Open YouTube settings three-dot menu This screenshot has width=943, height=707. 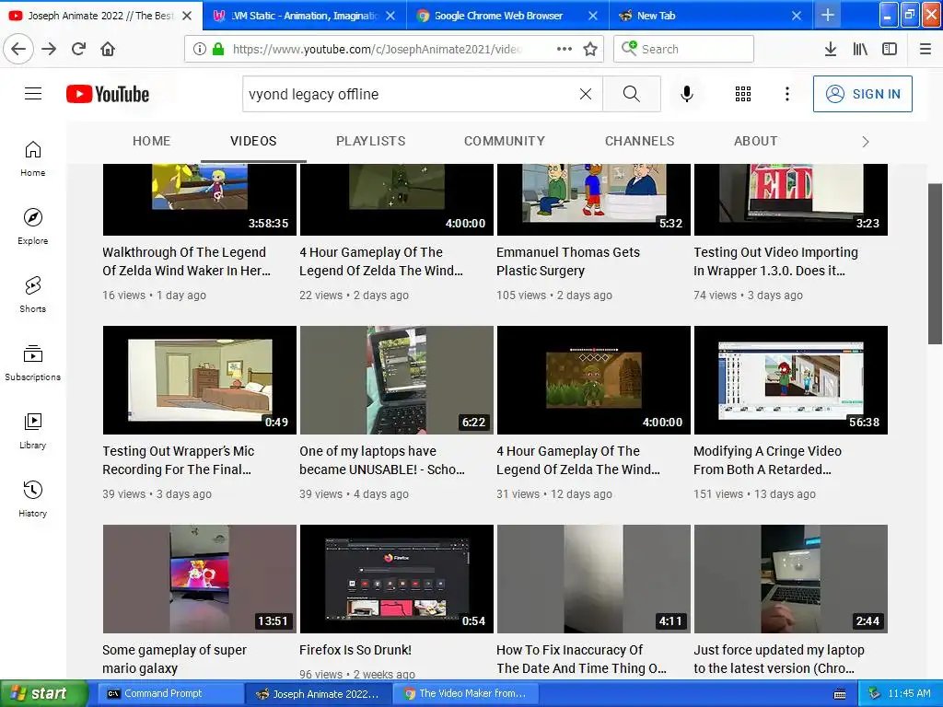point(787,94)
